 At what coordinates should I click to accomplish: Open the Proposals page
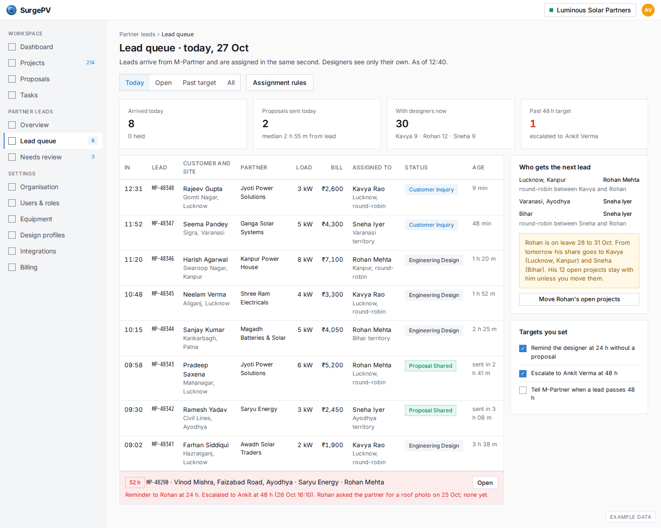coord(53,79)
